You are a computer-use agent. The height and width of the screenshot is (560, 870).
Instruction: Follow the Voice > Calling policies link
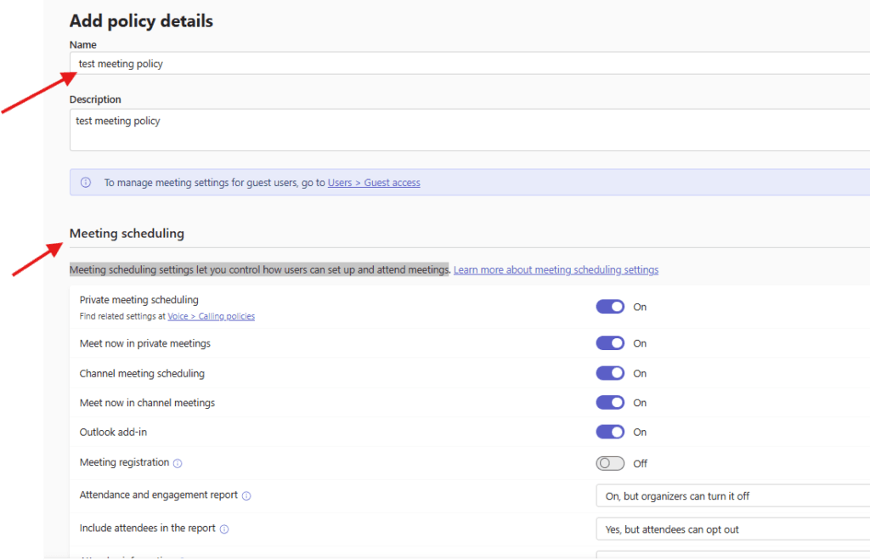[x=211, y=316]
